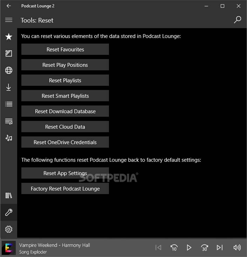The image size is (247, 257).
Task: Click the Reset Smart Playlists button
Action: click(65, 96)
